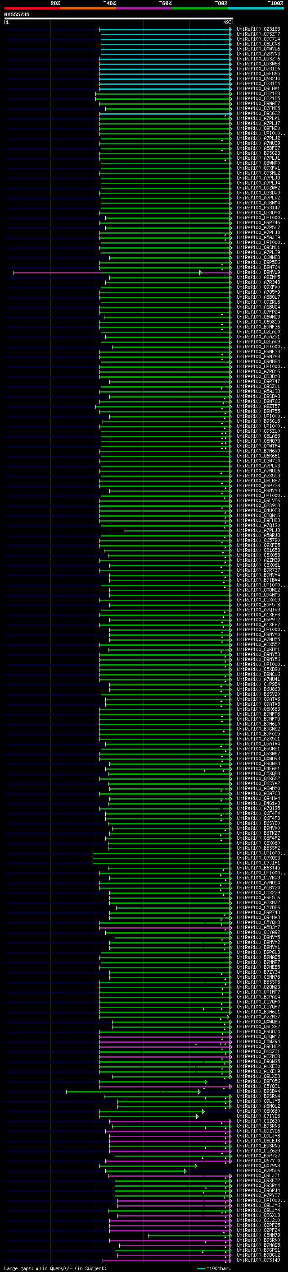Screen dimensions: 288x1272
Task: Open hit UniRef100_O81653
Action: [258, 550]
